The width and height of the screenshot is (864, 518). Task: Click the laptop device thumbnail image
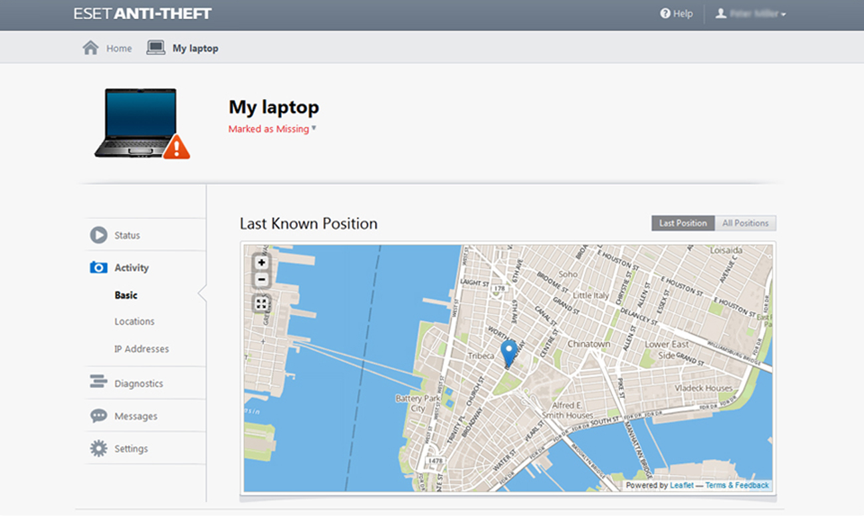pos(142,124)
